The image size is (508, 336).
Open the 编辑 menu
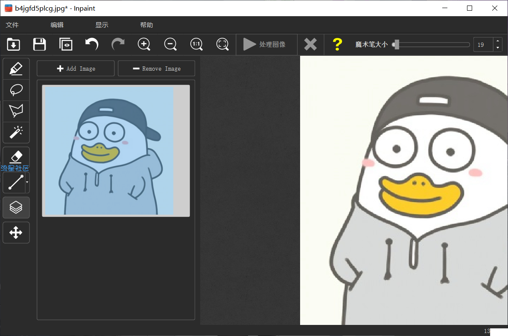point(57,25)
